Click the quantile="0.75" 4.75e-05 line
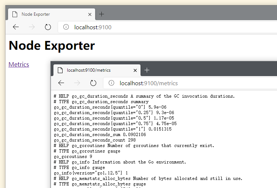 pyautogui.click(x=115, y=124)
